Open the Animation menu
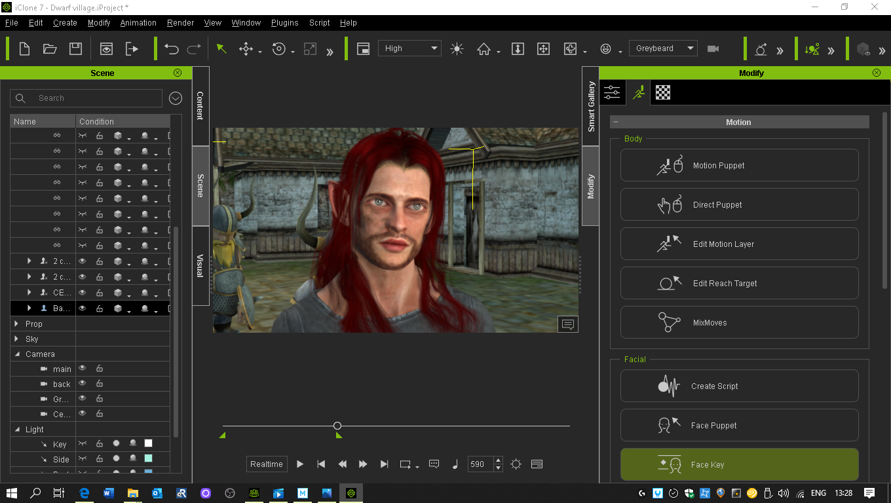This screenshot has width=891, height=503. [x=138, y=23]
